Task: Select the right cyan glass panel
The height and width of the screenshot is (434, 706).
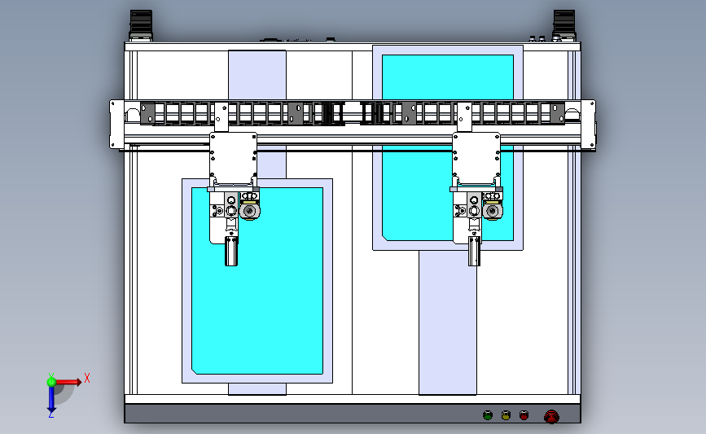Action: [x=448, y=147]
